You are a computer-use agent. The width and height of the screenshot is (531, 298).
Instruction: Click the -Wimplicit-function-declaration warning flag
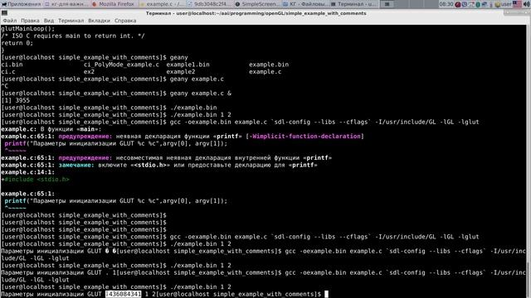click(304, 136)
